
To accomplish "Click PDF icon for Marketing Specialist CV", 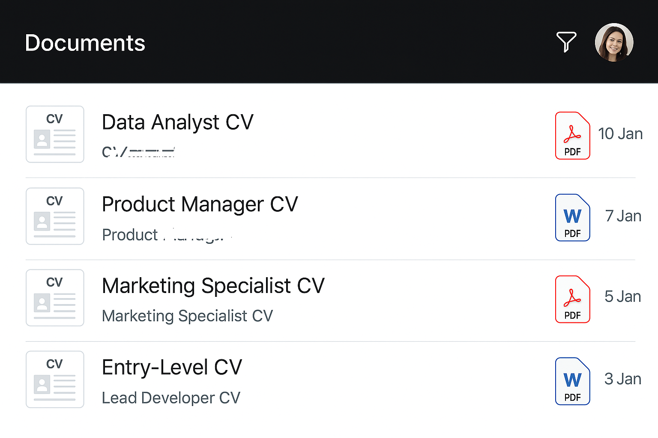I will pos(572,299).
